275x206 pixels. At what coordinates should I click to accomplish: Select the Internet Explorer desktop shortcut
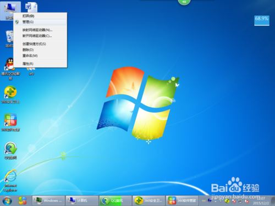point(10,181)
